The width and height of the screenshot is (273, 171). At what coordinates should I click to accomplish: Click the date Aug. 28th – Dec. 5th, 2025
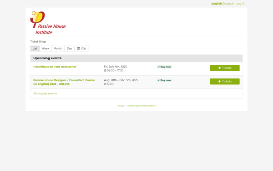click(x=121, y=80)
